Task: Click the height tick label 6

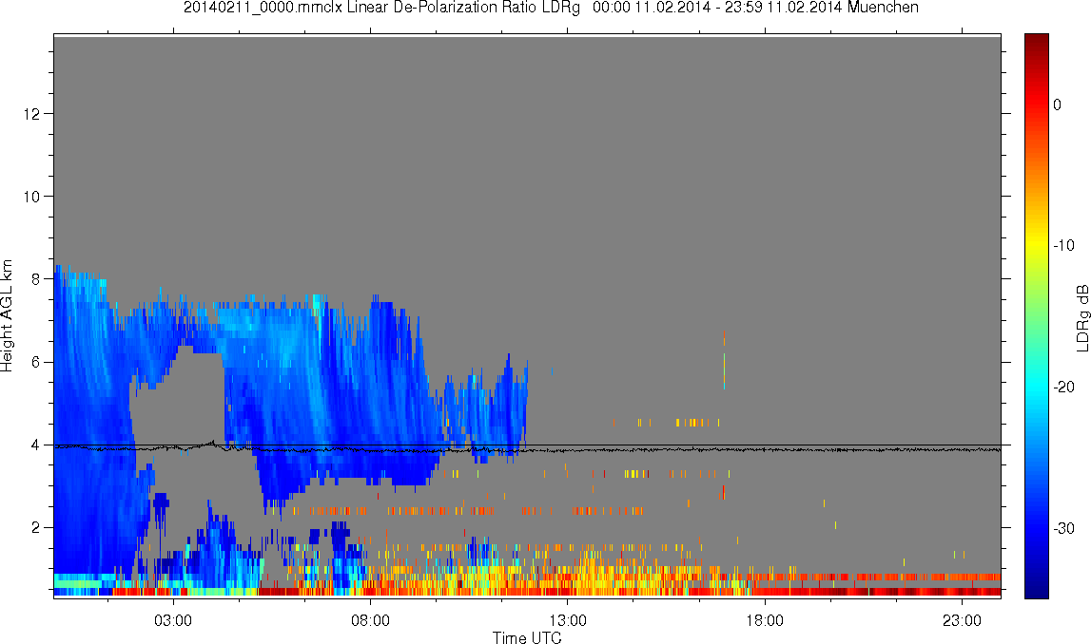Action: coord(35,362)
